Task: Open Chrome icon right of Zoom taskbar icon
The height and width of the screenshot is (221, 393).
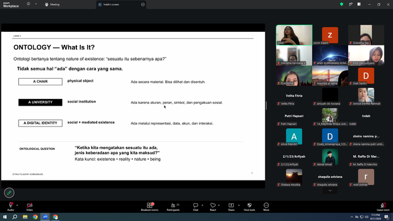Action: pos(55,217)
